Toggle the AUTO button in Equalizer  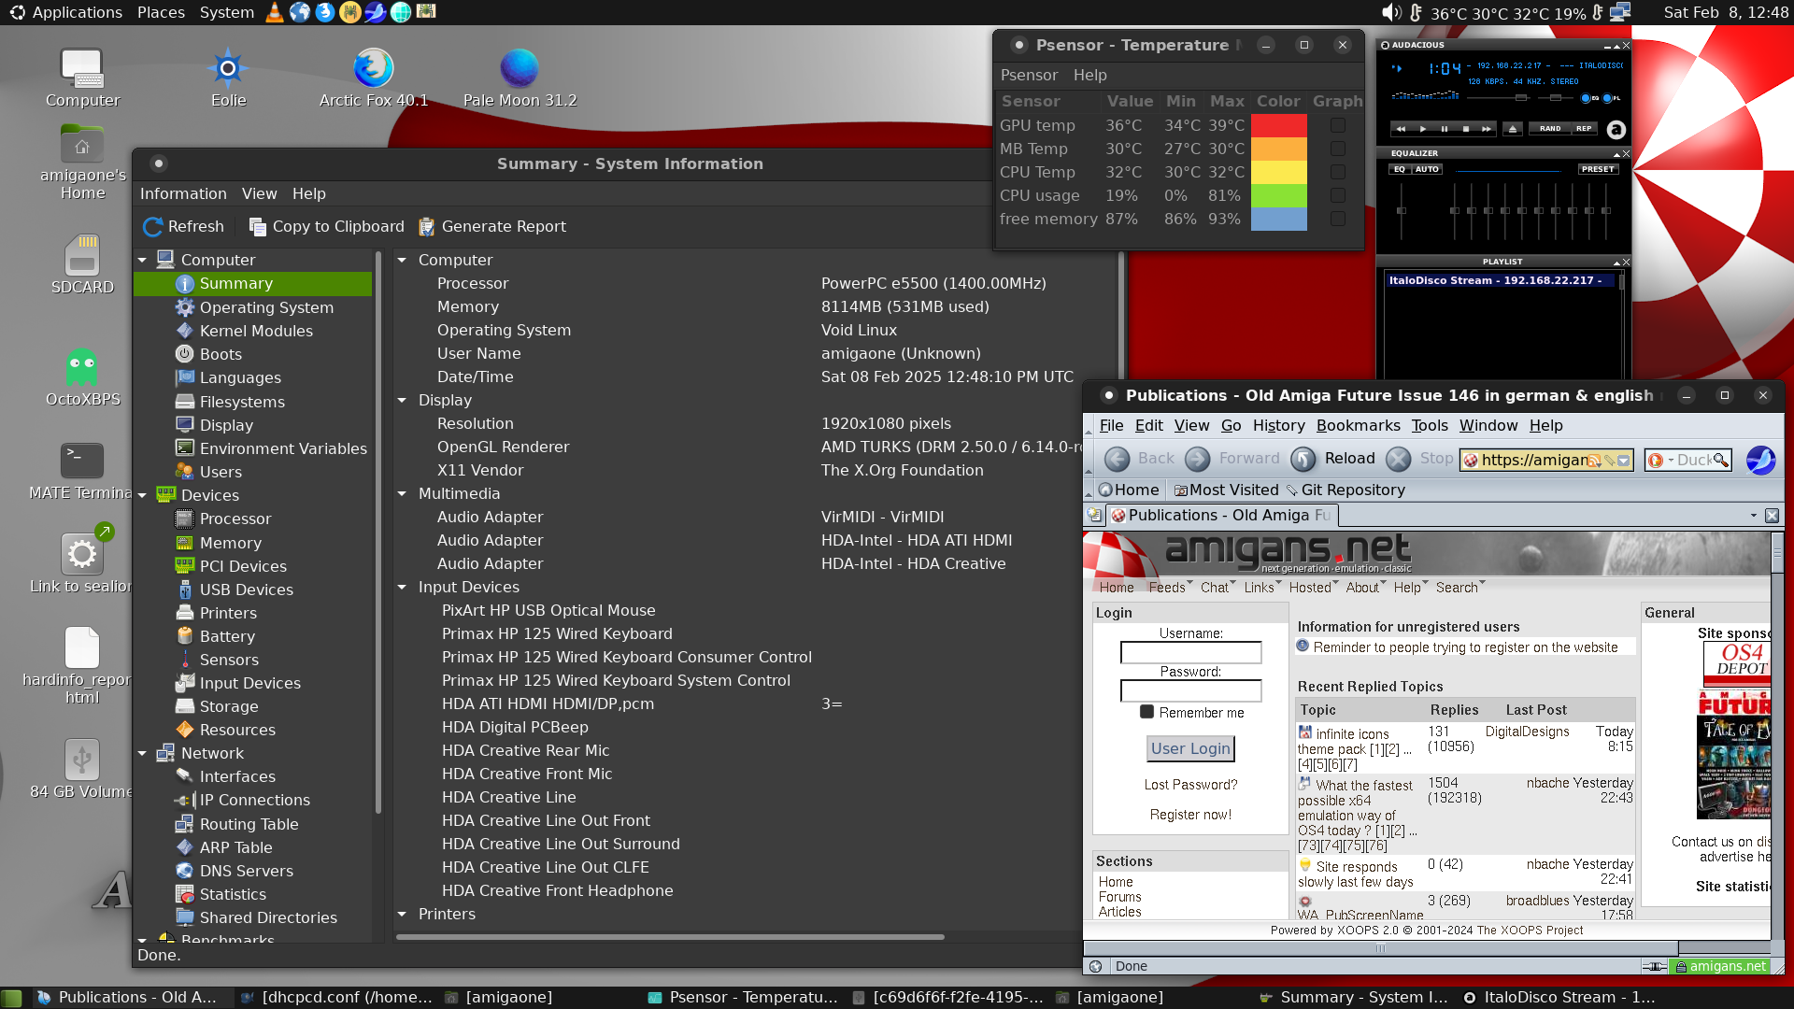coord(1427,169)
